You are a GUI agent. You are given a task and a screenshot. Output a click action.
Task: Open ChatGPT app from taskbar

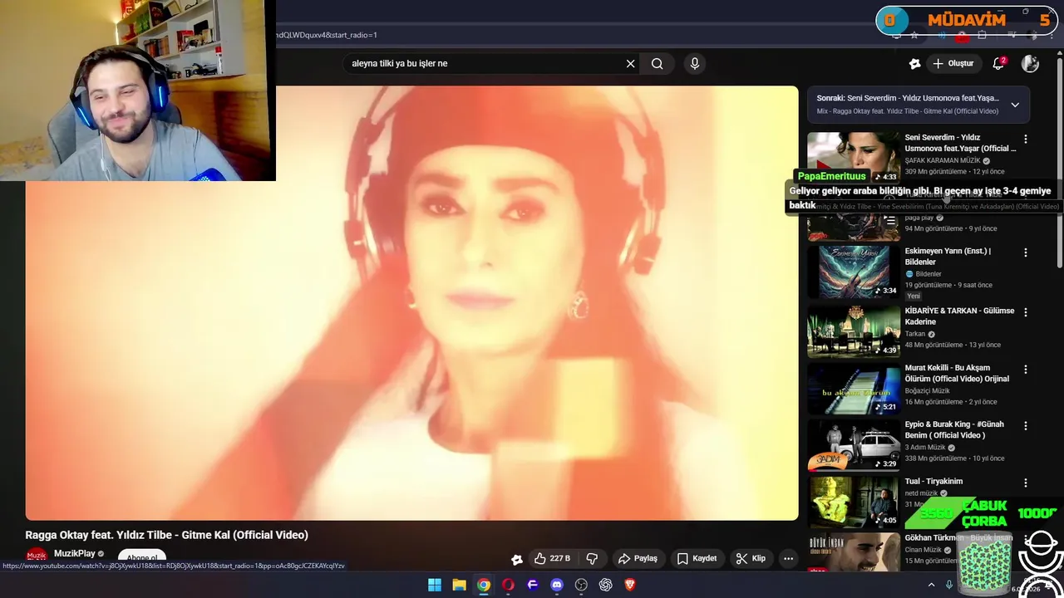pyautogui.click(x=606, y=585)
